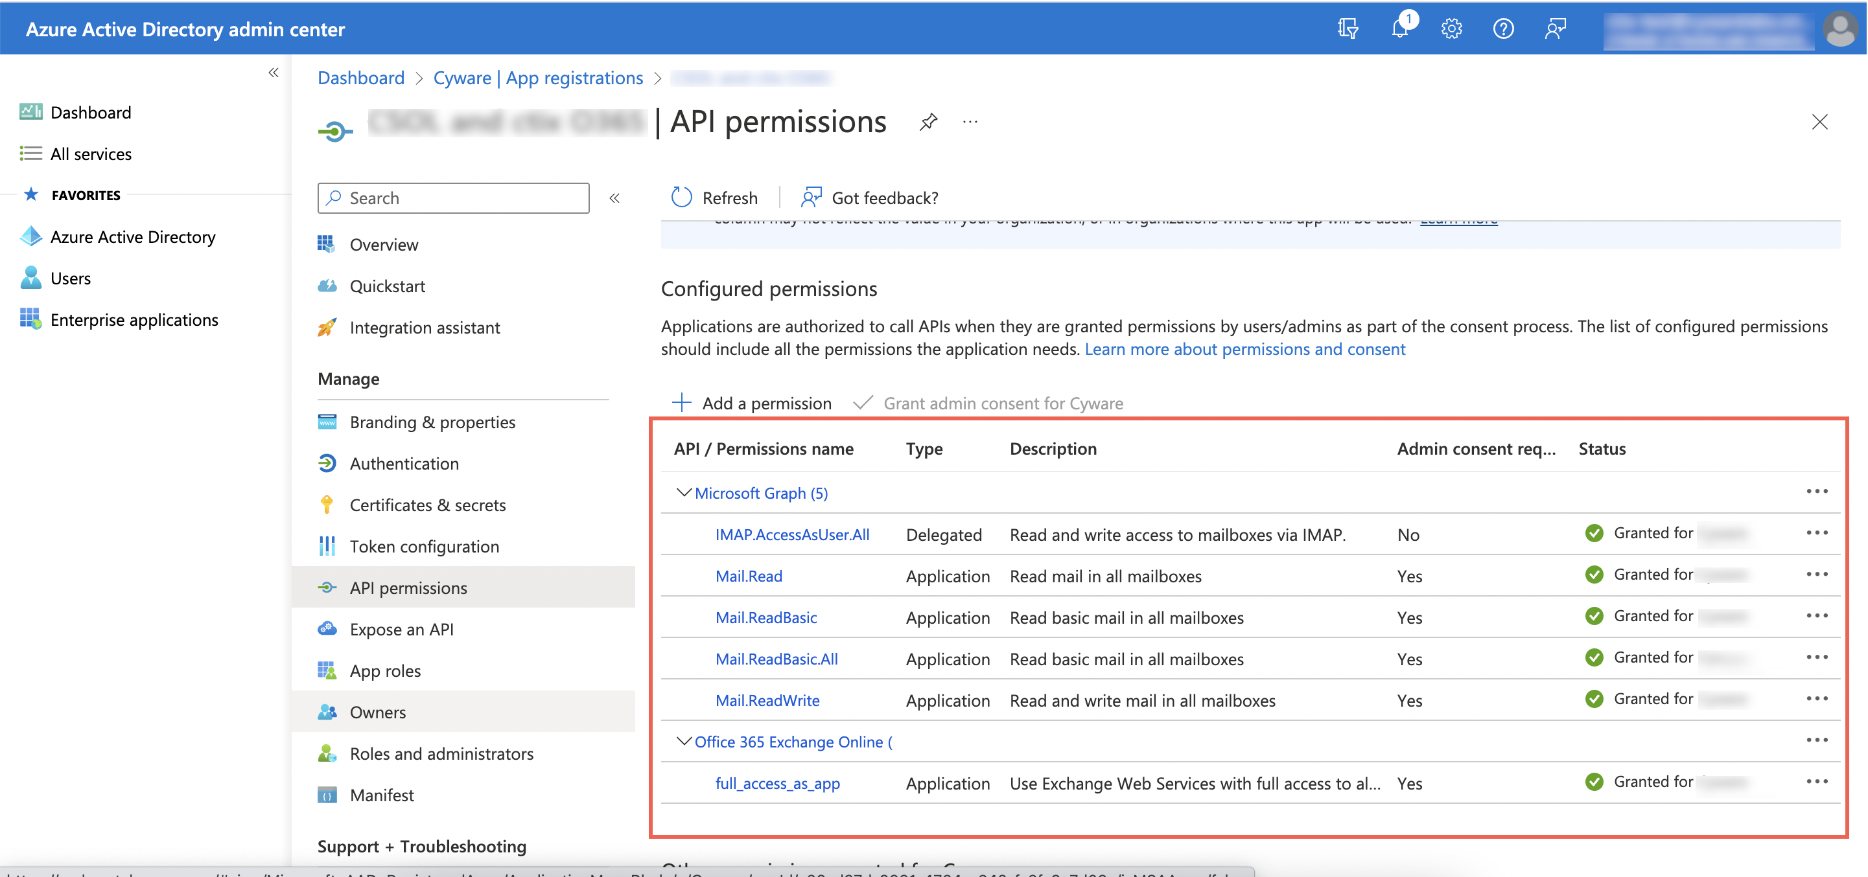Collapse the Office 365 Exchange Online group

683,742
